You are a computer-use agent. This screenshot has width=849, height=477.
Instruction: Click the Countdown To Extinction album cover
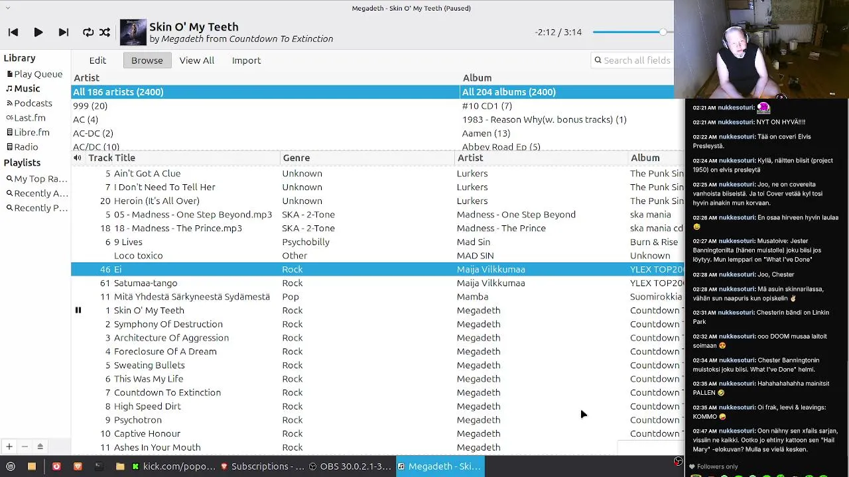(x=133, y=32)
